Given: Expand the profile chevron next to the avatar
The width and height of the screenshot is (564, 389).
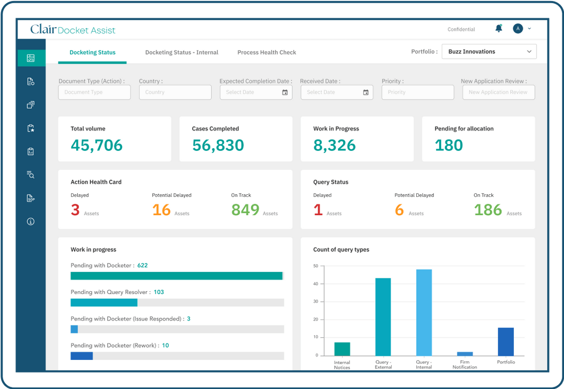Looking at the screenshot, I should click(x=530, y=29).
